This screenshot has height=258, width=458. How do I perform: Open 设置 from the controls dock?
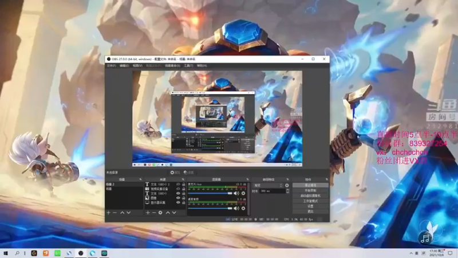(x=310, y=206)
